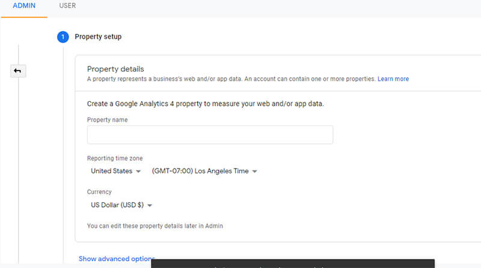The width and height of the screenshot is (481, 268).
Task: Open the US Dollar currency dropdown
Action: (x=121, y=205)
